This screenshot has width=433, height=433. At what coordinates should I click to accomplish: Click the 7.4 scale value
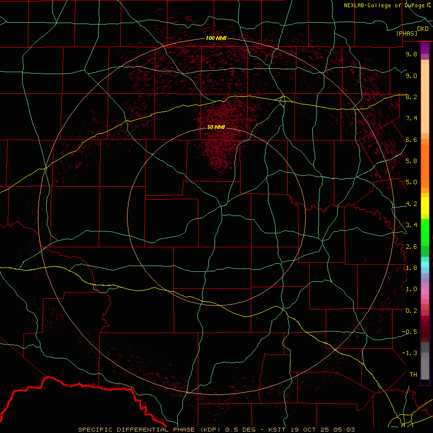coord(411,118)
